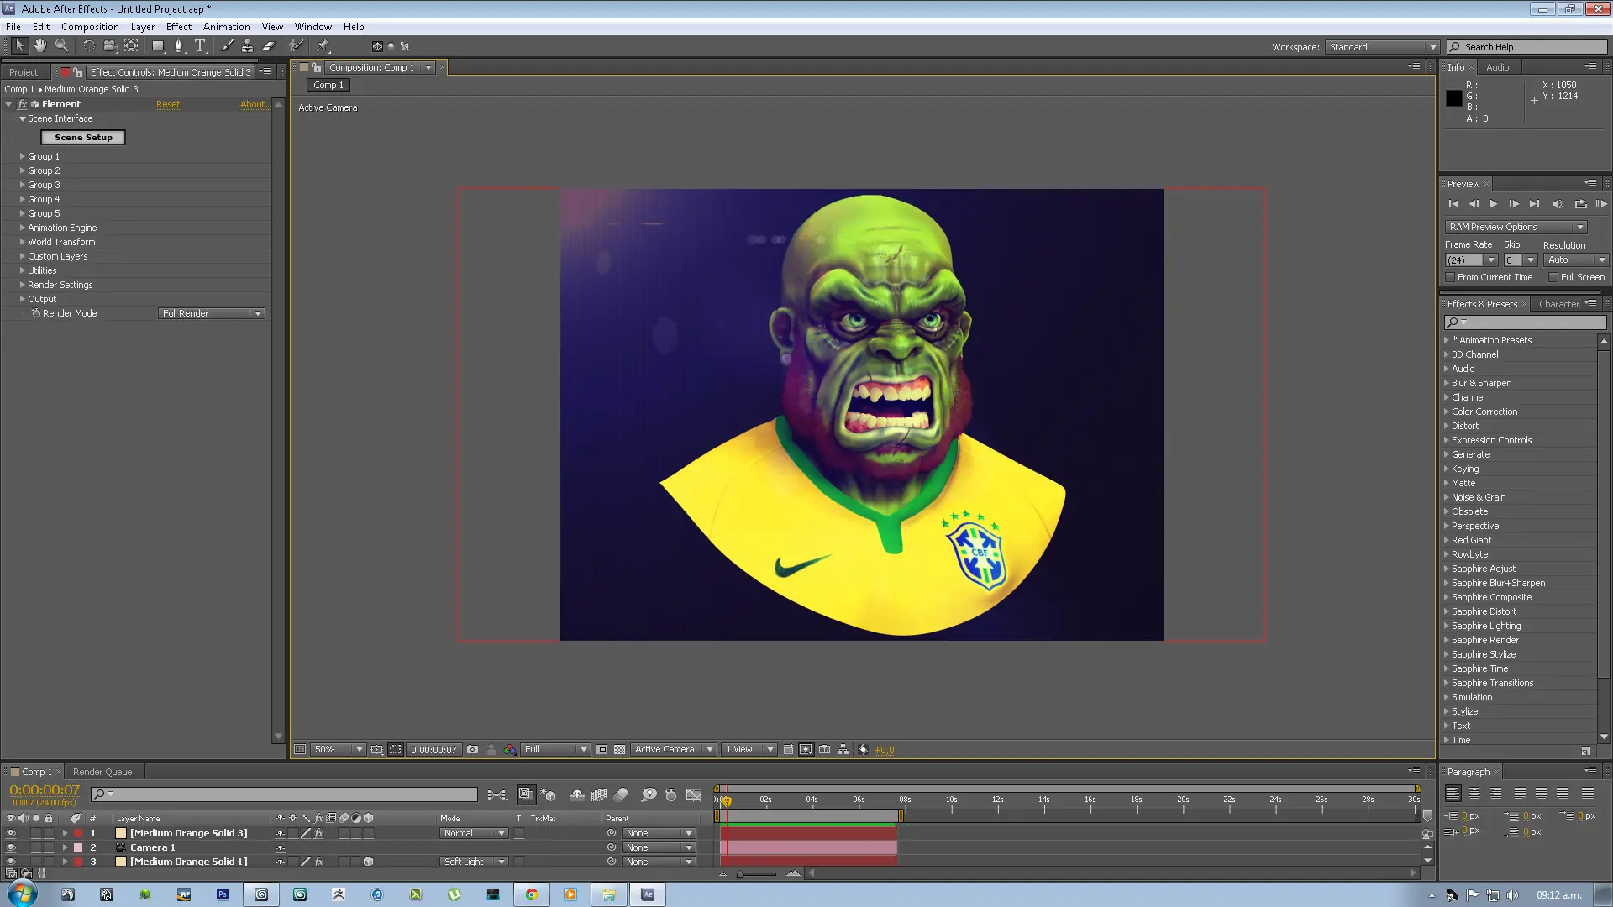Screen dimensions: 1613x907
Task: Select the Clone Stamp tool
Action: coord(247,46)
